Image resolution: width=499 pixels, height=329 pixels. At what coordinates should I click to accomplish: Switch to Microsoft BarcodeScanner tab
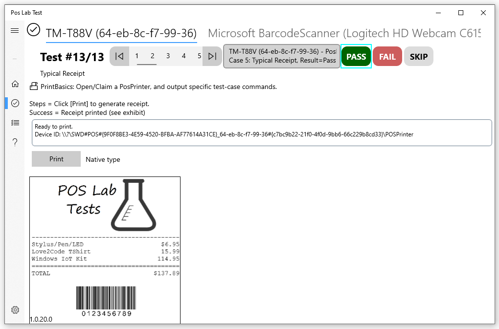tap(344, 33)
